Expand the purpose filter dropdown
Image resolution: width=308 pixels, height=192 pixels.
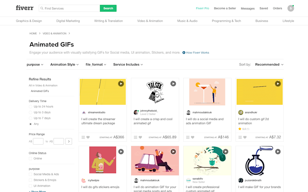35,65
